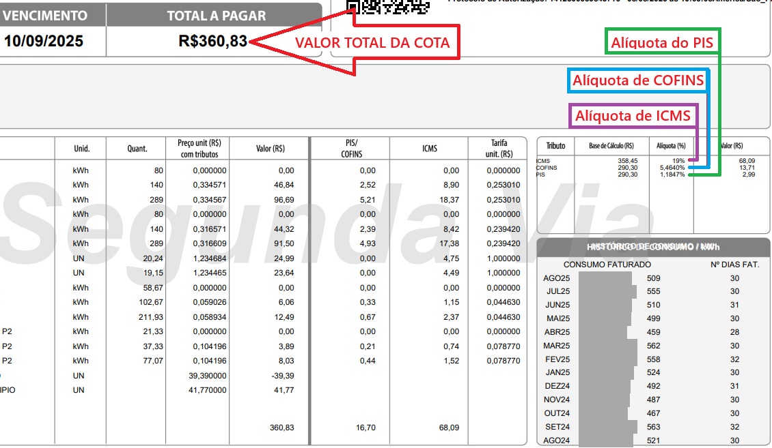The width and height of the screenshot is (772, 448).
Task: Click the Nº DIAS FAT. column heading
Action: coord(734,265)
